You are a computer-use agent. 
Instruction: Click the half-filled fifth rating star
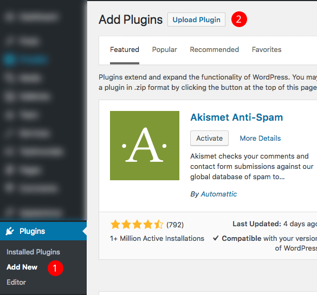click(x=159, y=225)
